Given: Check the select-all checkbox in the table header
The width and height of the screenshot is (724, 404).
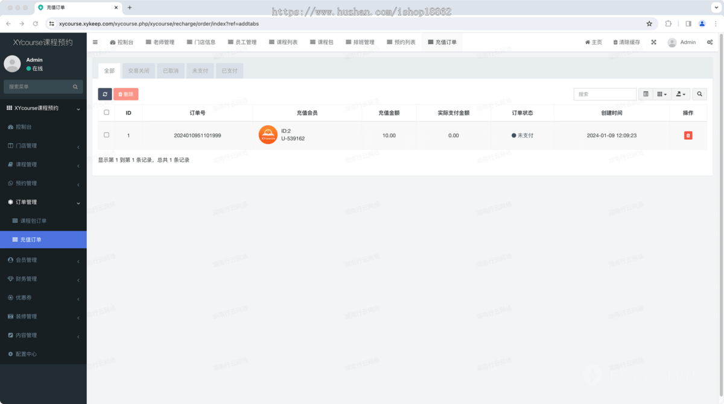Looking at the screenshot, I should [106, 113].
